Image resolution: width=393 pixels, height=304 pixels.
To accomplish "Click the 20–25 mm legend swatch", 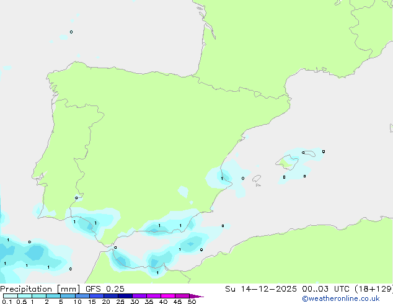I will (x=111, y=296).
